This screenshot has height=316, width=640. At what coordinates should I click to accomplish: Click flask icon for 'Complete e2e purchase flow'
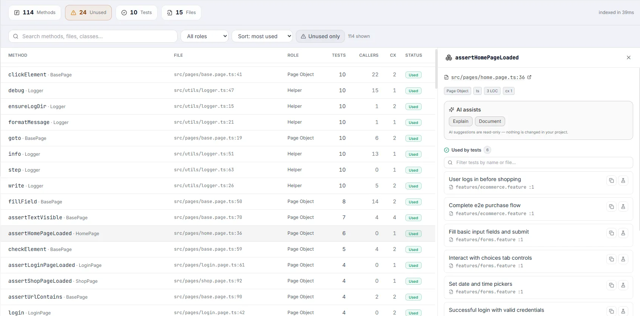pyautogui.click(x=623, y=207)
